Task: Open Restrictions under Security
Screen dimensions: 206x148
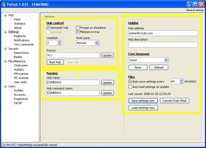Action: click(21, 53)
